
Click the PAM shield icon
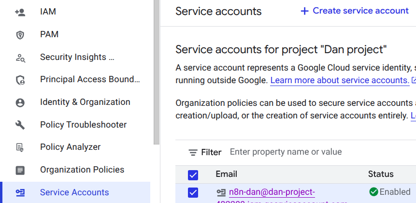tap(20, 35)
